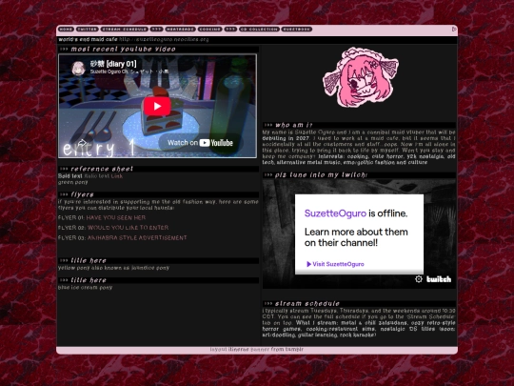This screenshot has width=514, height=386.
Task: Click the Twitch logo in the player
Action: click(x=439, y=279)
